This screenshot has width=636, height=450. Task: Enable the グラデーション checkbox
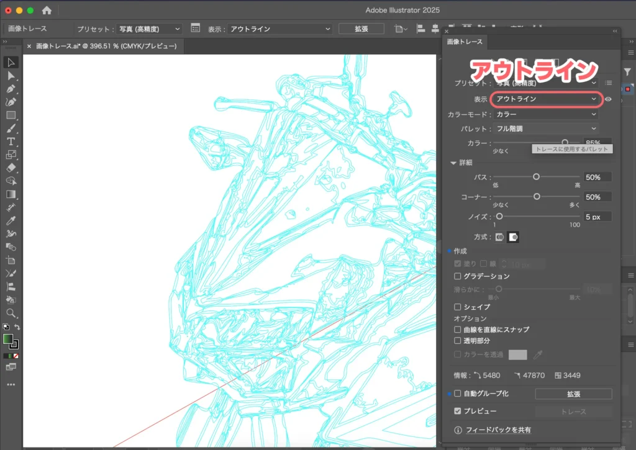[458, 276]
